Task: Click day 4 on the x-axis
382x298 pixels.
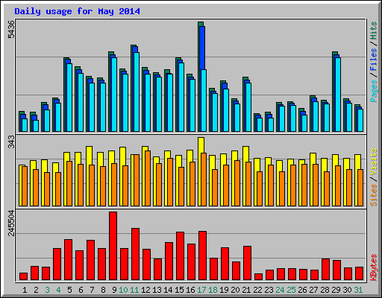Action: 58,290
